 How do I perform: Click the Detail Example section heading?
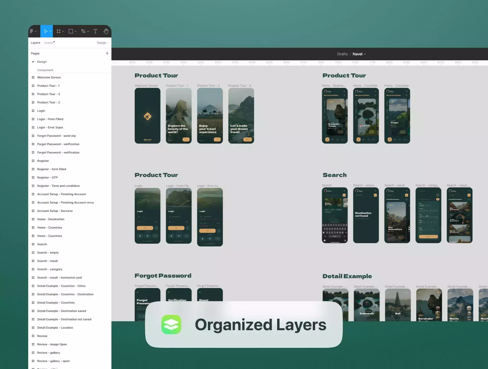point(347,276)
